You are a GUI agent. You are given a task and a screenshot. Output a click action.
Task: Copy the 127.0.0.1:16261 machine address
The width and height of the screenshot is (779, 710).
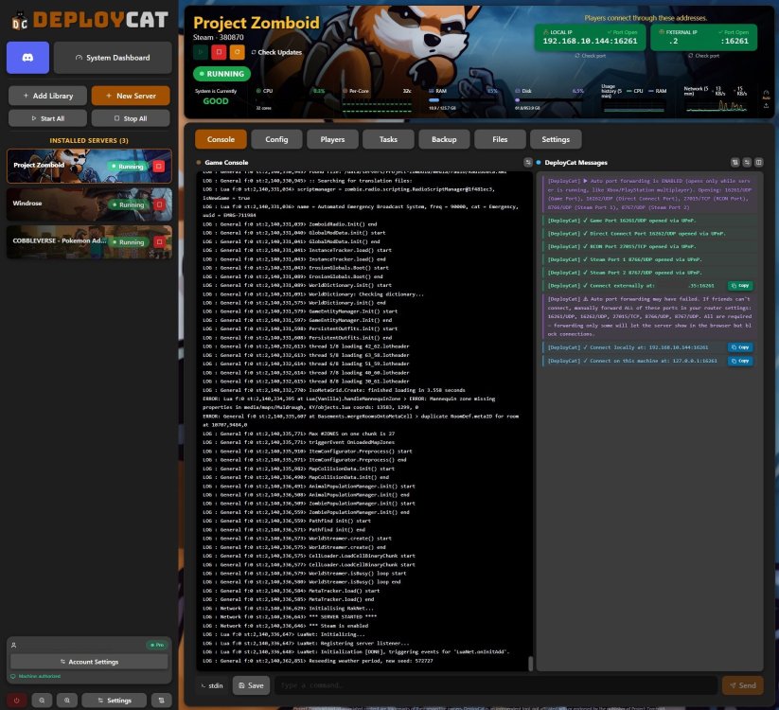coord(740,361)
